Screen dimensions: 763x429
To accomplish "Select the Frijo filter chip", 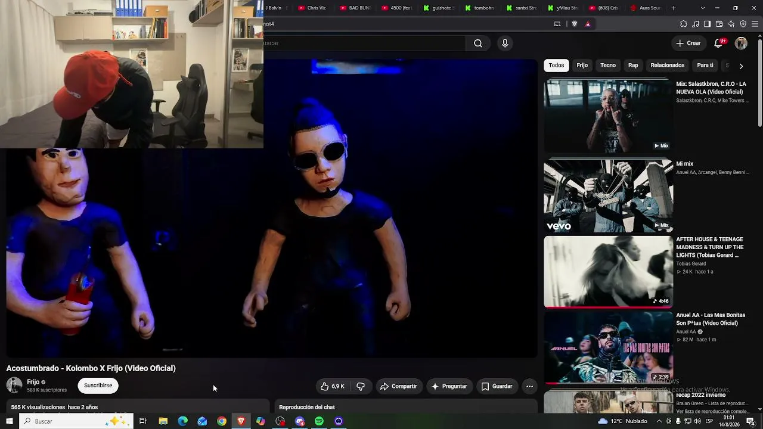I will pos(582,66).
